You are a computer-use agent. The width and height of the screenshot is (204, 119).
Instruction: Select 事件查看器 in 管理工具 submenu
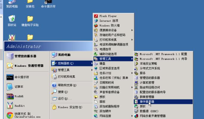[163, 102]
